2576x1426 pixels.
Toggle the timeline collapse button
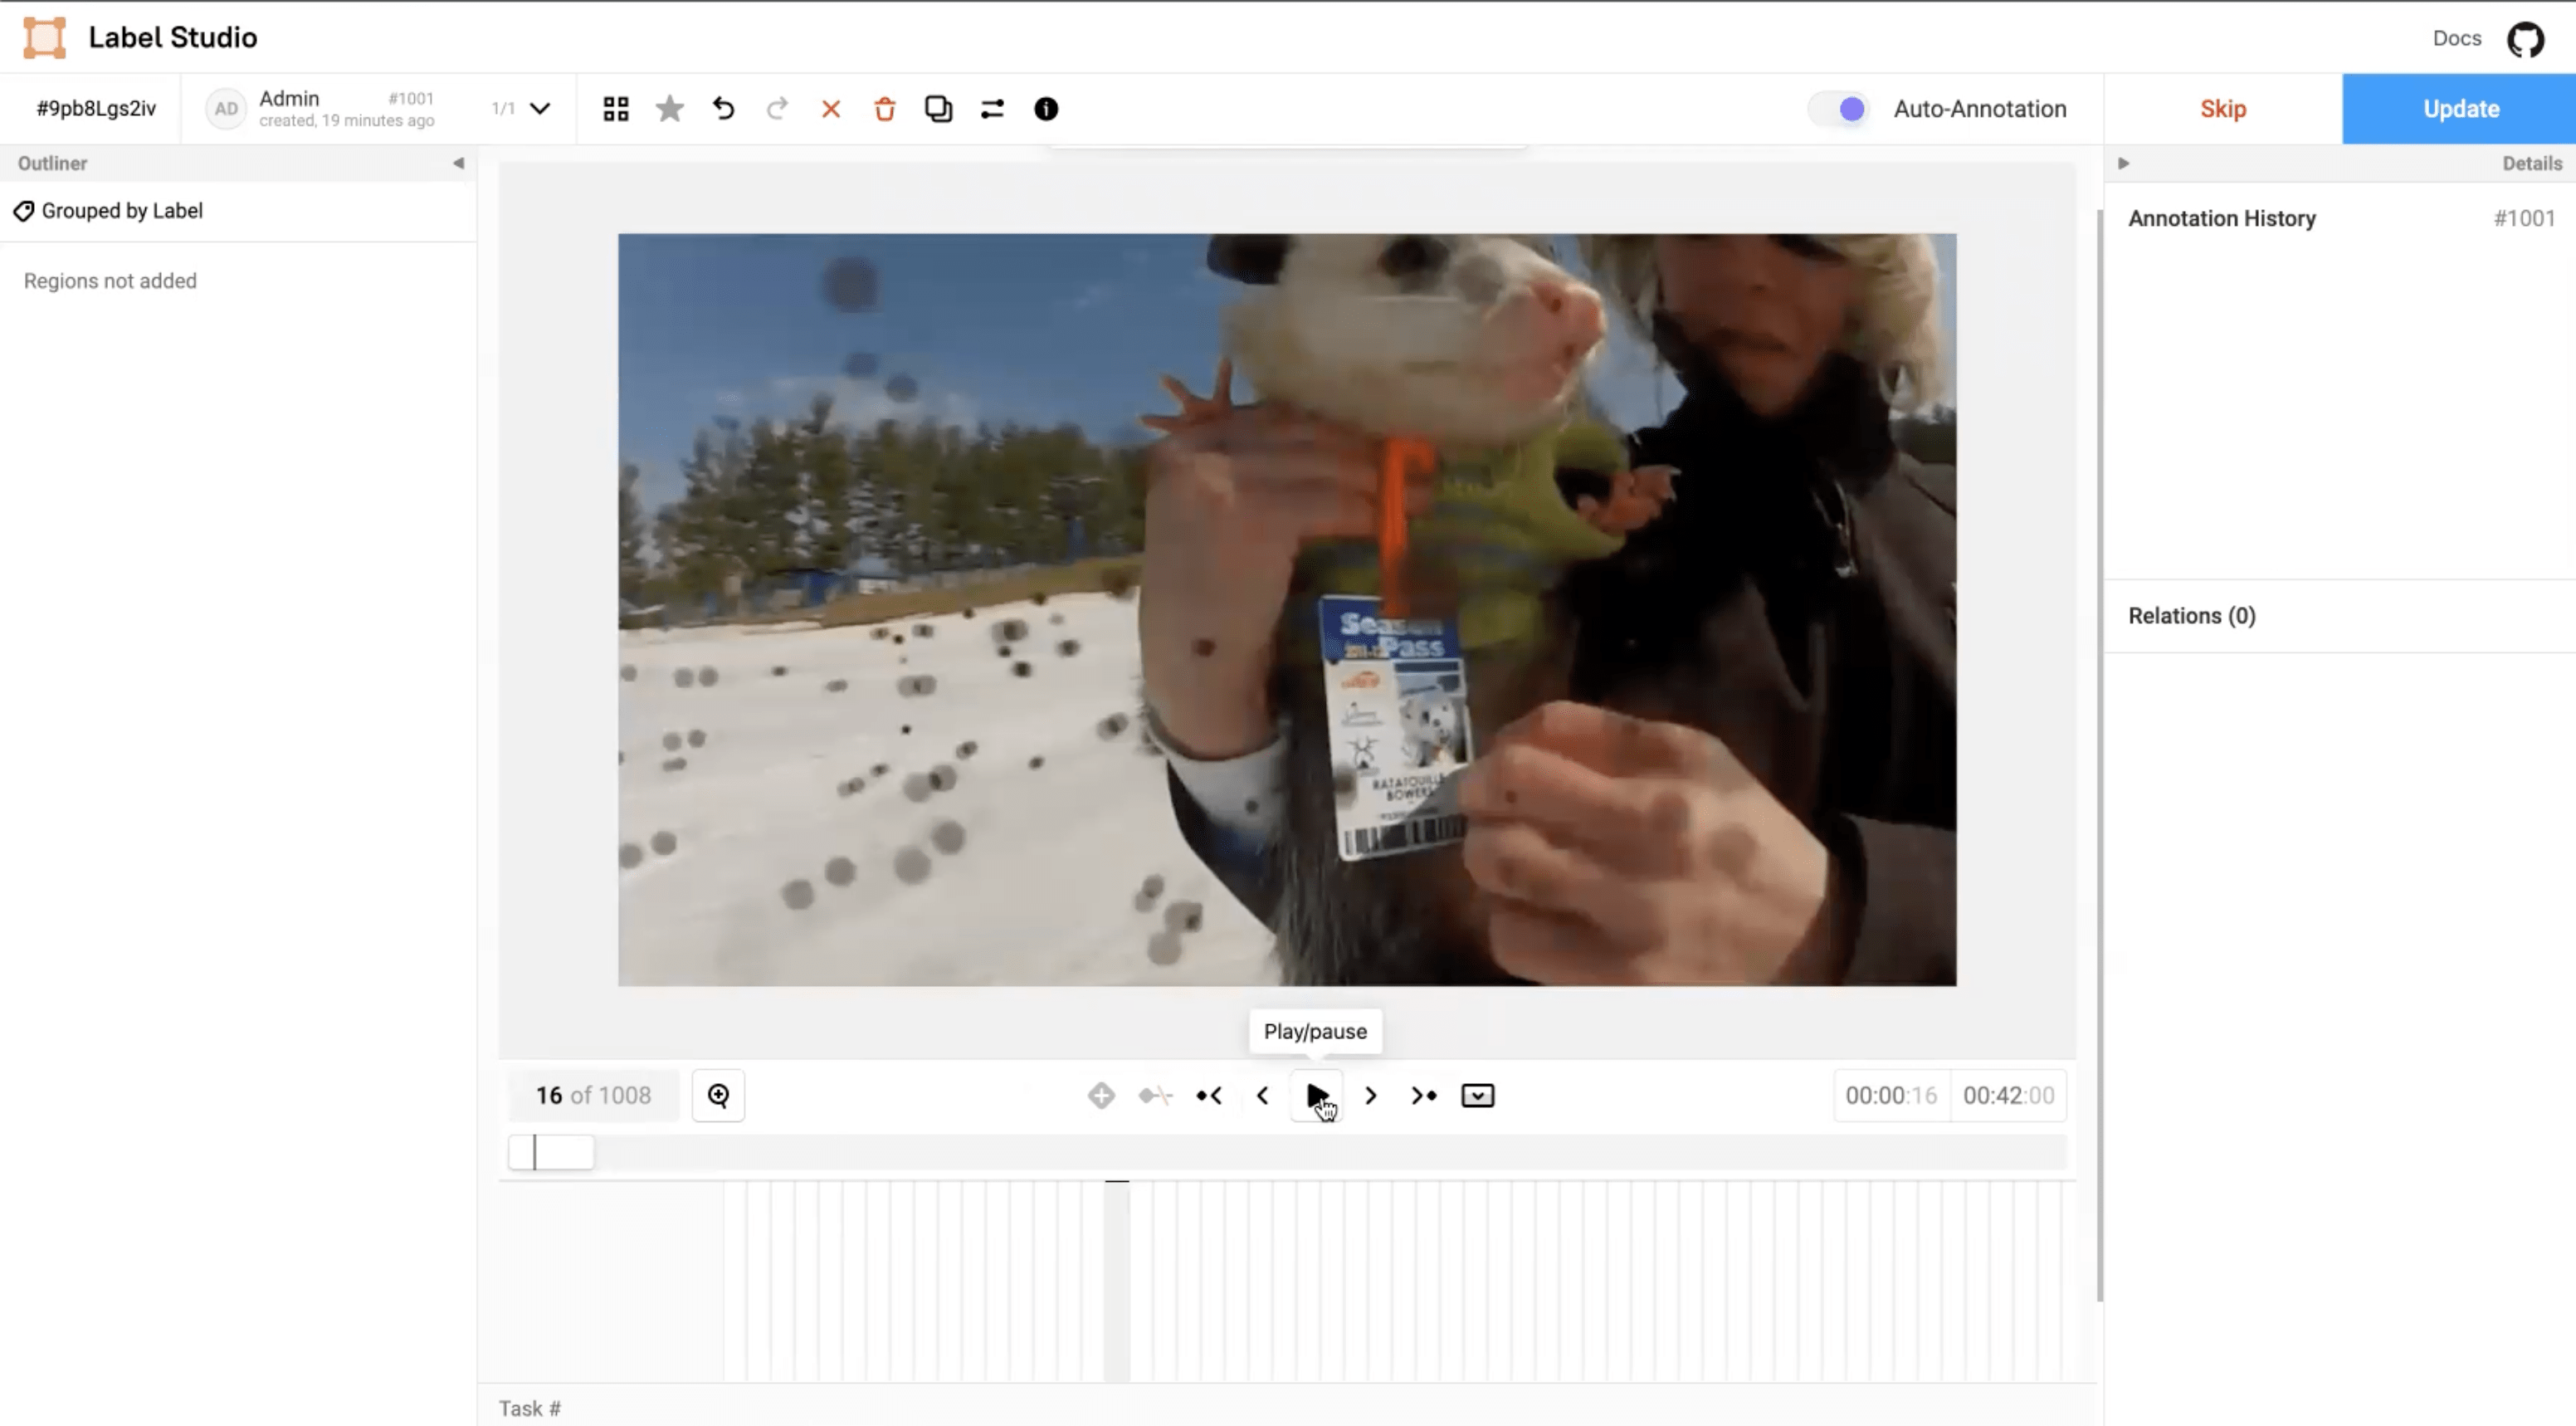[1477, 1095]
